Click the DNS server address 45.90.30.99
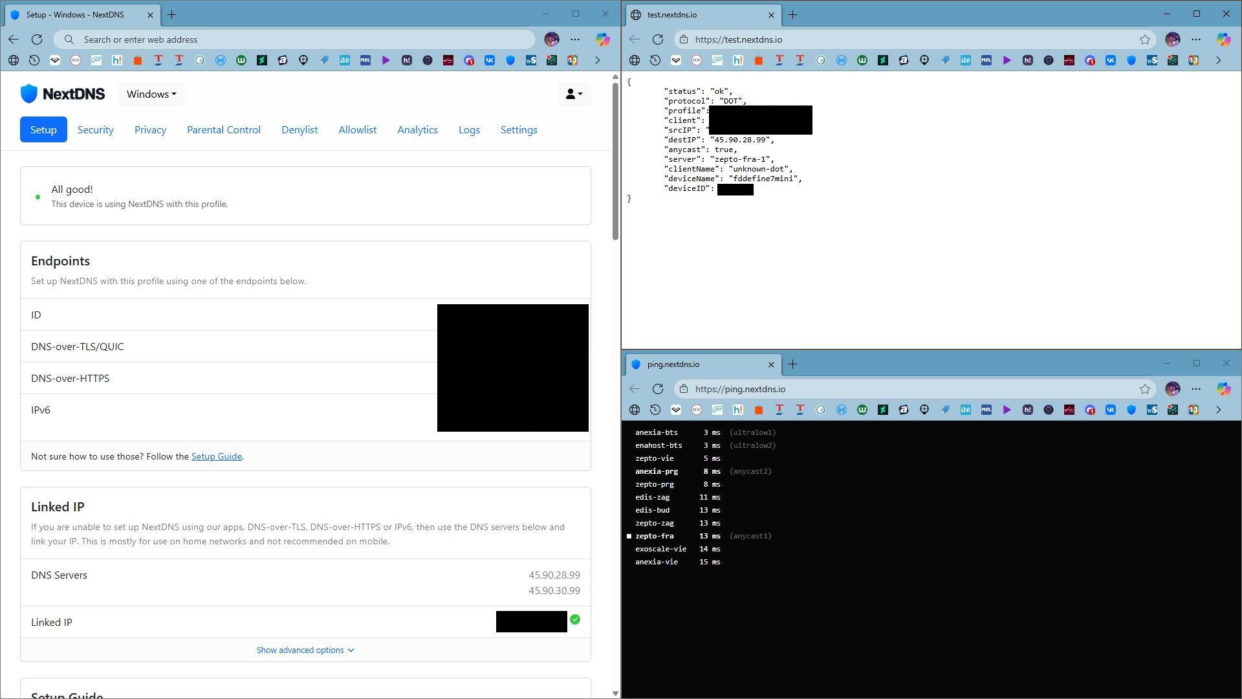Viewport: 1242px width, 699px height. 554,590
